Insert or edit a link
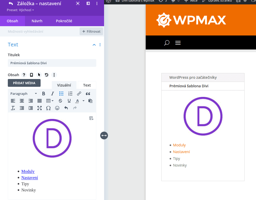 (79, 94)
